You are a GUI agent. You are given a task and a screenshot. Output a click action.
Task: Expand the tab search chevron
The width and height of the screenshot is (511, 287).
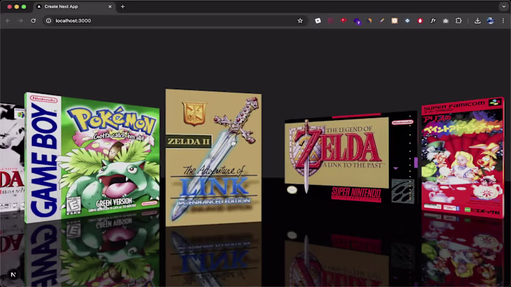click(x=503, y=6)
